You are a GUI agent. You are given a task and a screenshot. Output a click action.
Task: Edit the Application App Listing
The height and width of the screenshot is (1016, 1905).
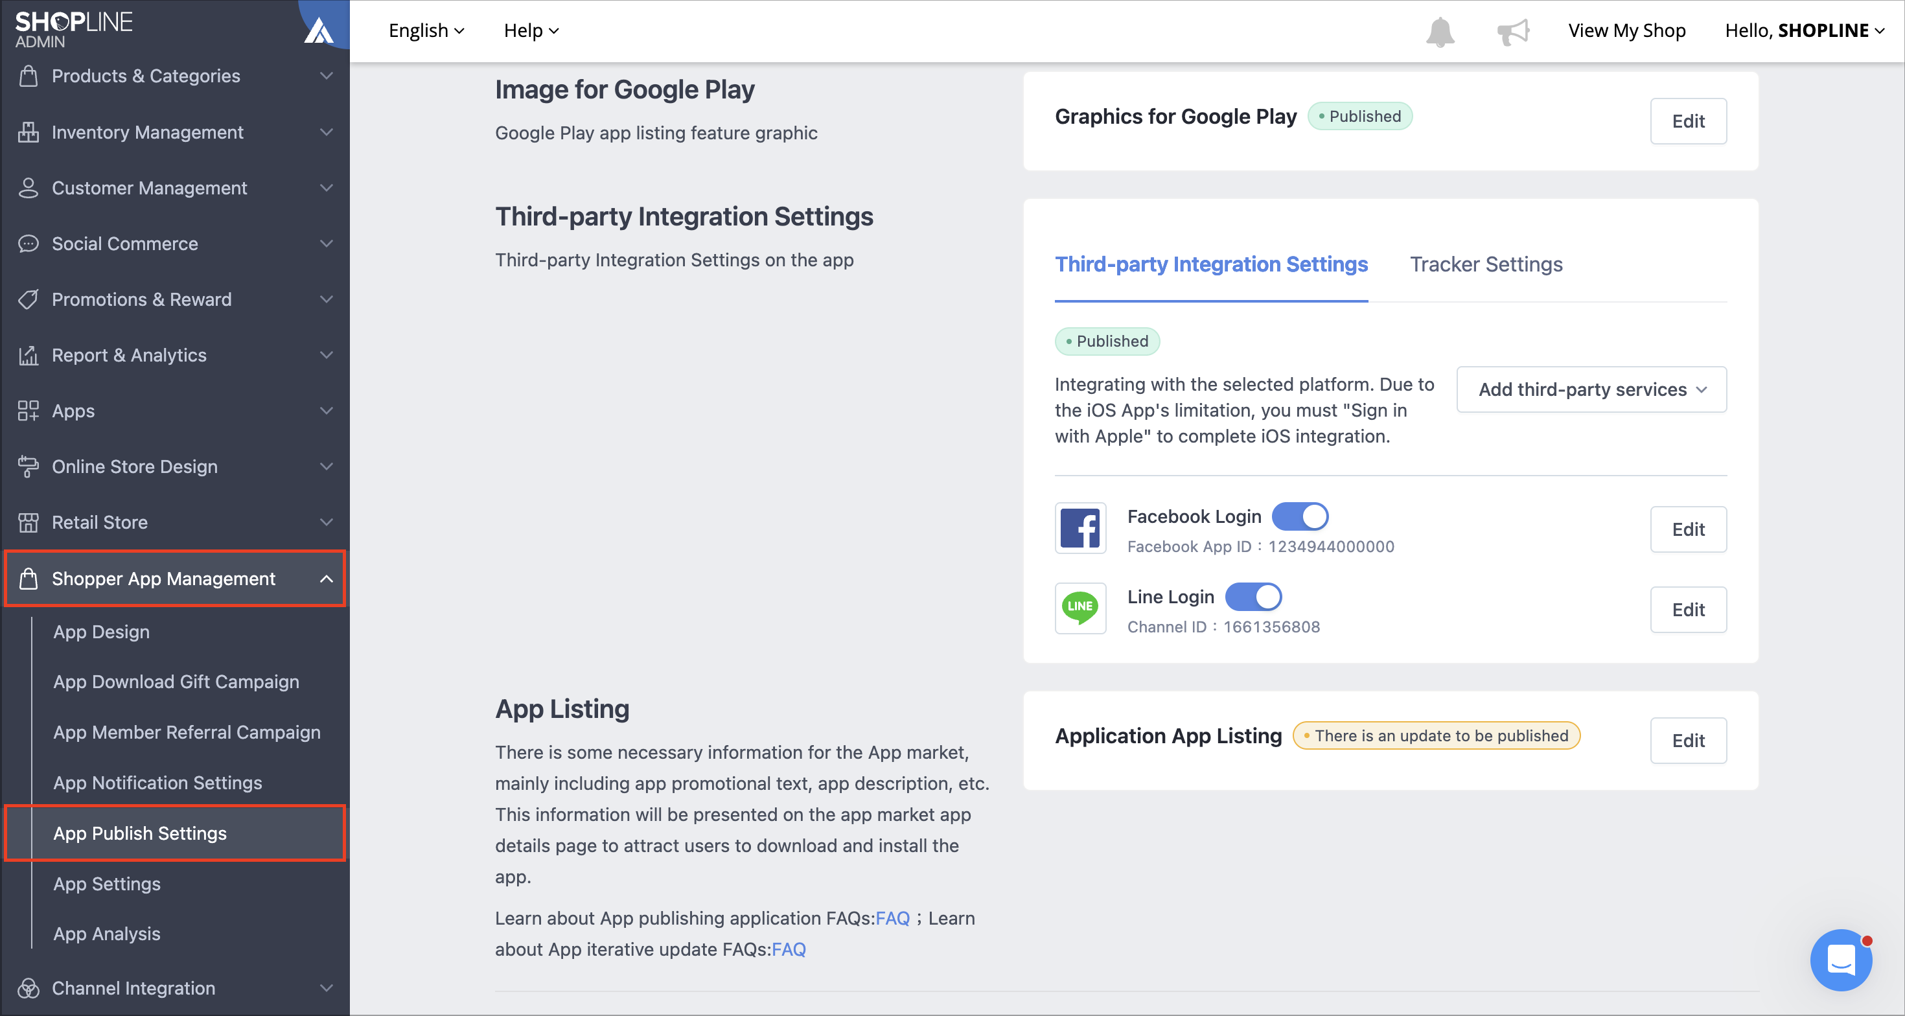[1689, 740]
